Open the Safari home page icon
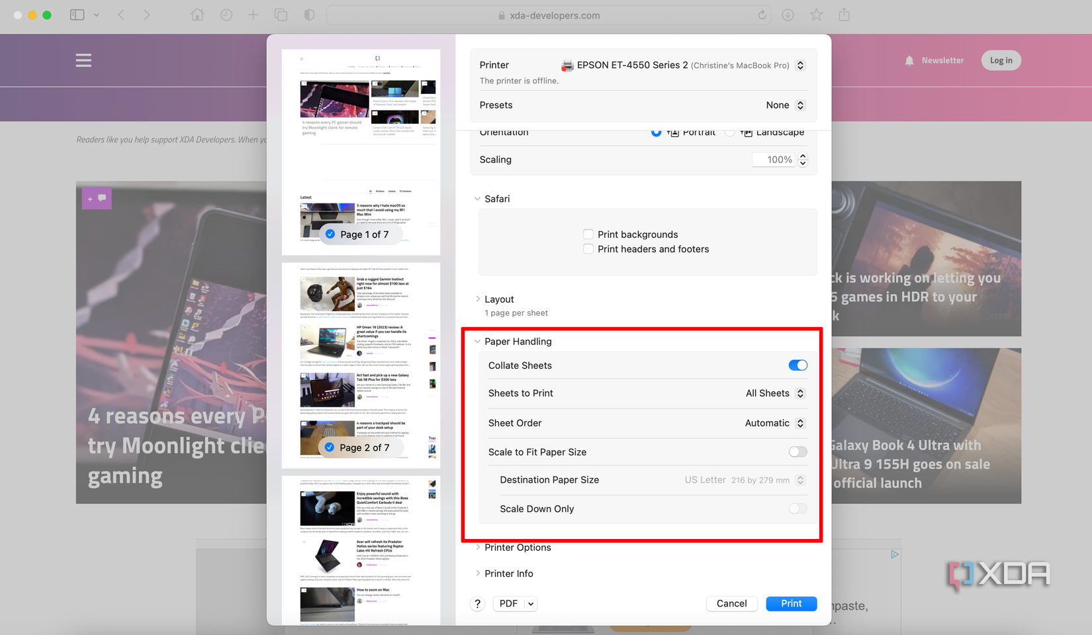The image size is (1092, 635). [197, 15]
